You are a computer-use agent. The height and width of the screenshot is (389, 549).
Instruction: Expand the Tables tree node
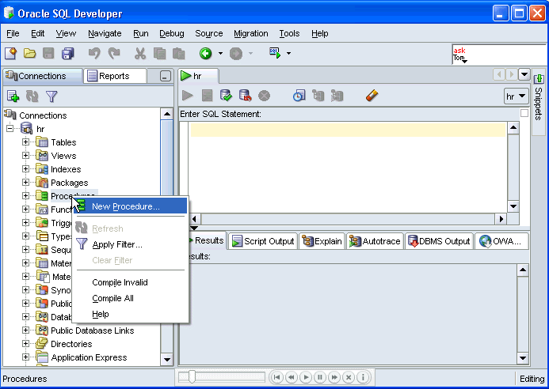[26, 142]
